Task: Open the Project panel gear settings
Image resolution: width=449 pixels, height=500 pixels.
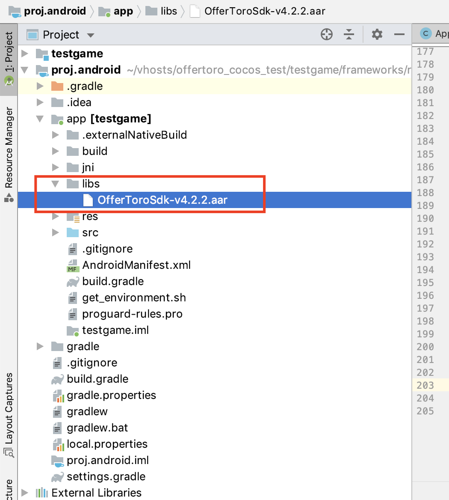Action: (377, 35)
